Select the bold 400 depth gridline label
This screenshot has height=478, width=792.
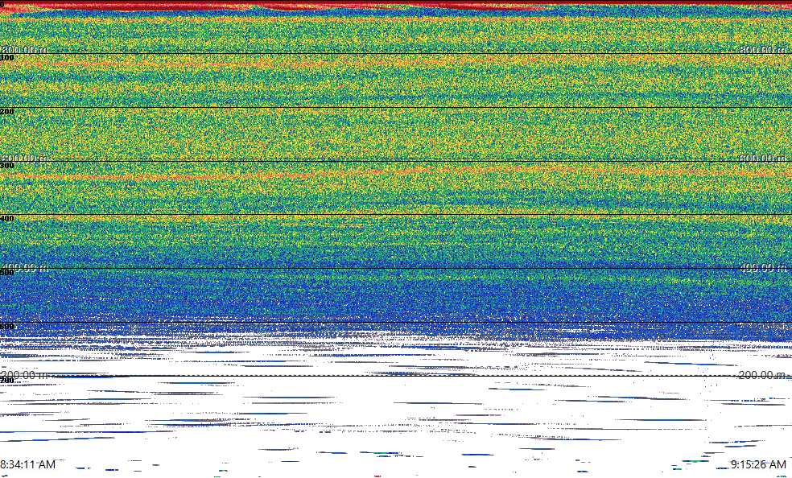tap(7, 219)
